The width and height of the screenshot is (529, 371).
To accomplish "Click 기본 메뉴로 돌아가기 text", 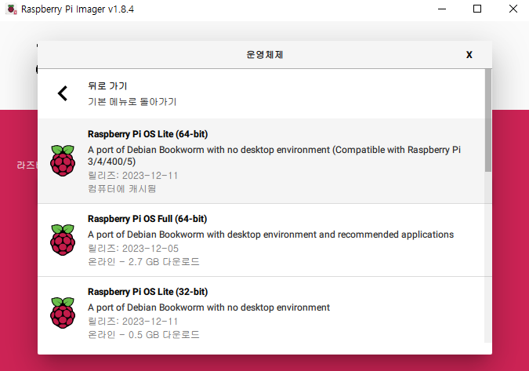I will [132, 102].
